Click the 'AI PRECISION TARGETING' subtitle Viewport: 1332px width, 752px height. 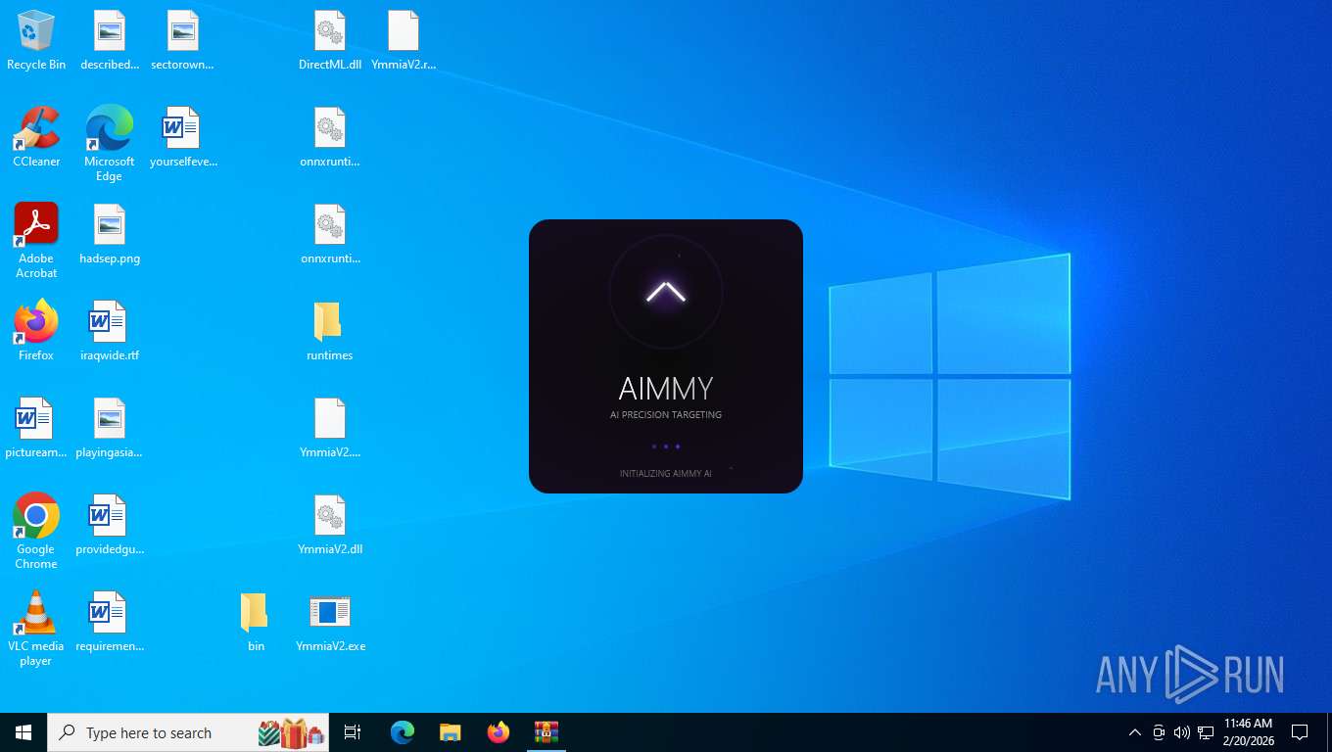point(666,415)
